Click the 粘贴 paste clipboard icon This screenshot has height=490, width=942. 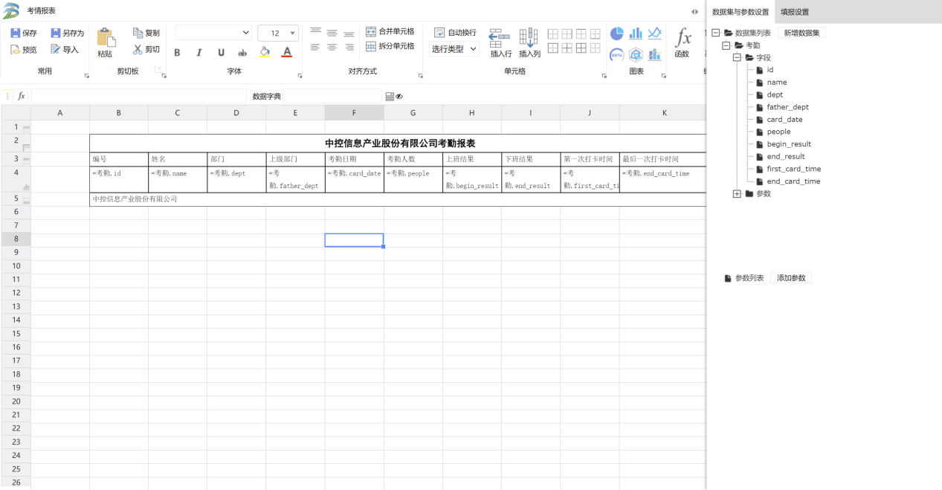point(106,38)
